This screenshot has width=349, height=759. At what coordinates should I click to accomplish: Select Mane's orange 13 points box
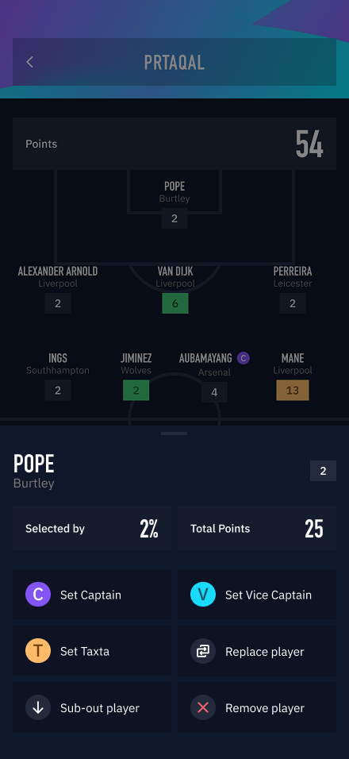pos(293,390)
